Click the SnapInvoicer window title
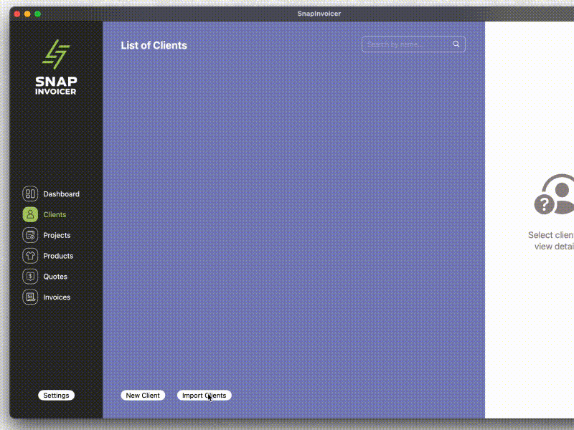Viewport: 574px width, 430px height. (x=319, y=14)
